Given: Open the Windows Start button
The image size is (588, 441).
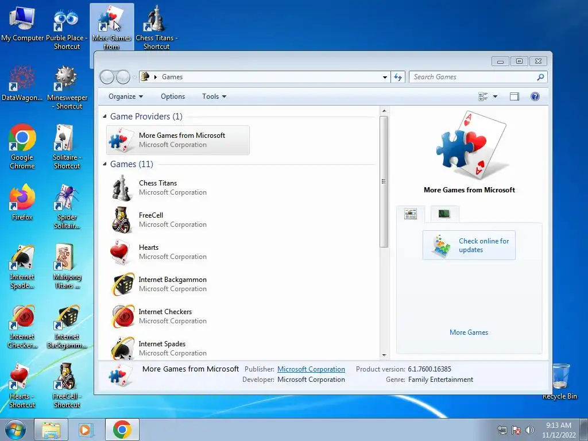Looking at the screenshot, I should coord(16,430).
